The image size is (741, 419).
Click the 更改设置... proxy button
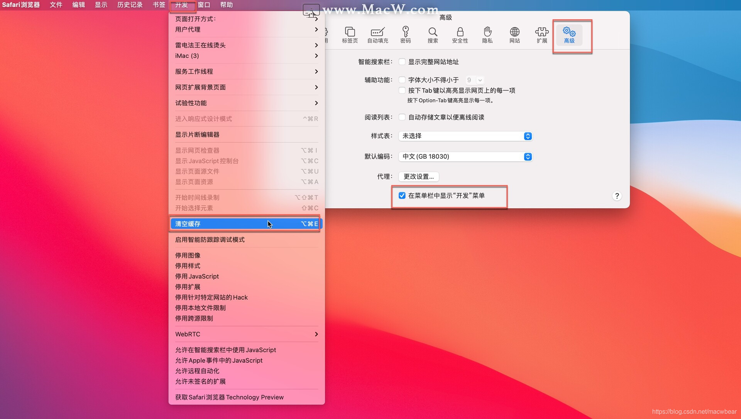click(419, 177)
